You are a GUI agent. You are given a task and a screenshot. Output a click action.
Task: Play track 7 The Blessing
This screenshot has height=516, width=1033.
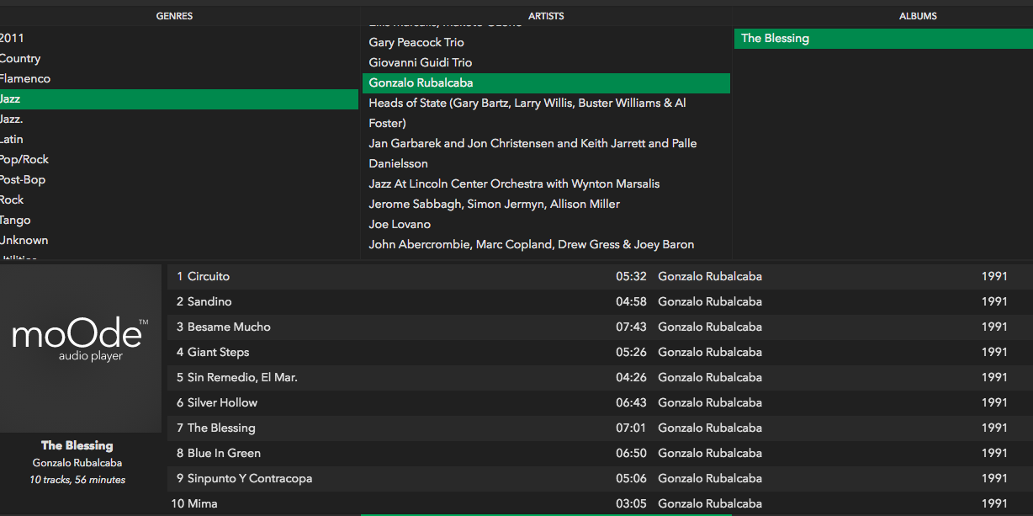pos(599,428)
